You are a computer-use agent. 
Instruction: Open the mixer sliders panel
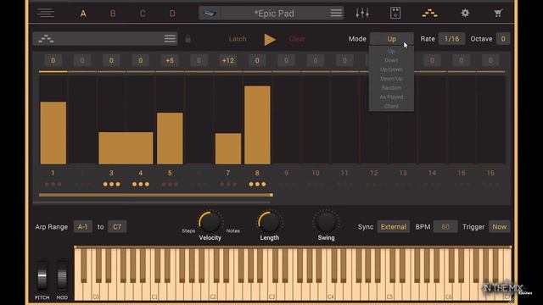[x=362, y=14]
